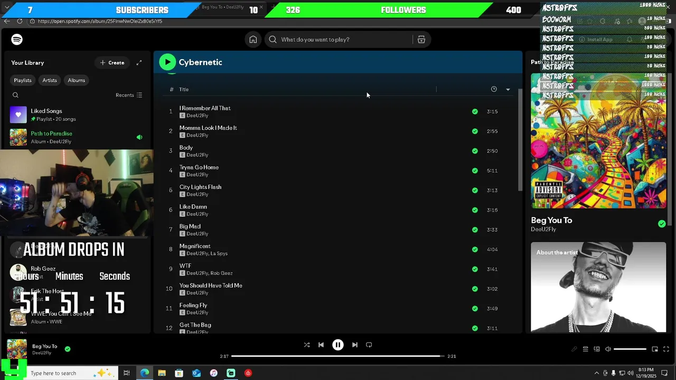Select track Get The Bag

[195, 325]
